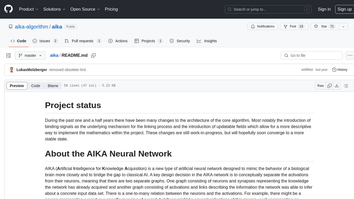
Task: Switch to the Actions tab
Action: [x=118, y=41]
